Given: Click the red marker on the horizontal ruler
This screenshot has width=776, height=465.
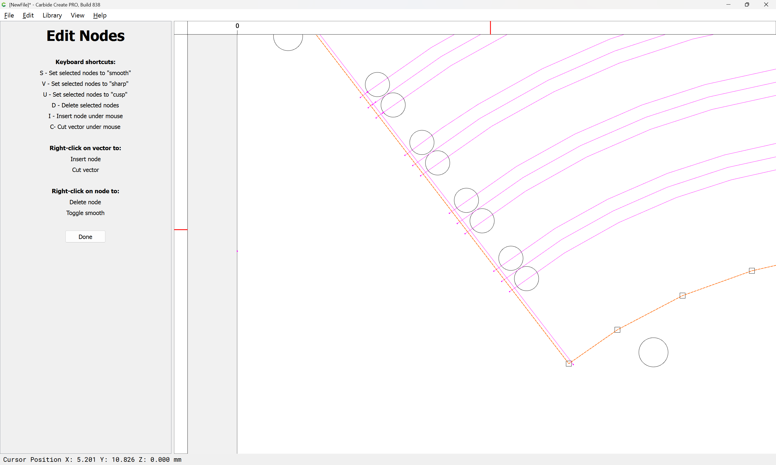Looking at the screenshot, I should coord(490,28).
